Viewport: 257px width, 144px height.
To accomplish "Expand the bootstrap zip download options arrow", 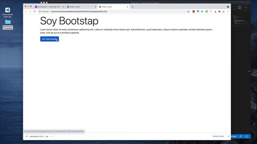I will pyautogui.click(x=51, y=136).
